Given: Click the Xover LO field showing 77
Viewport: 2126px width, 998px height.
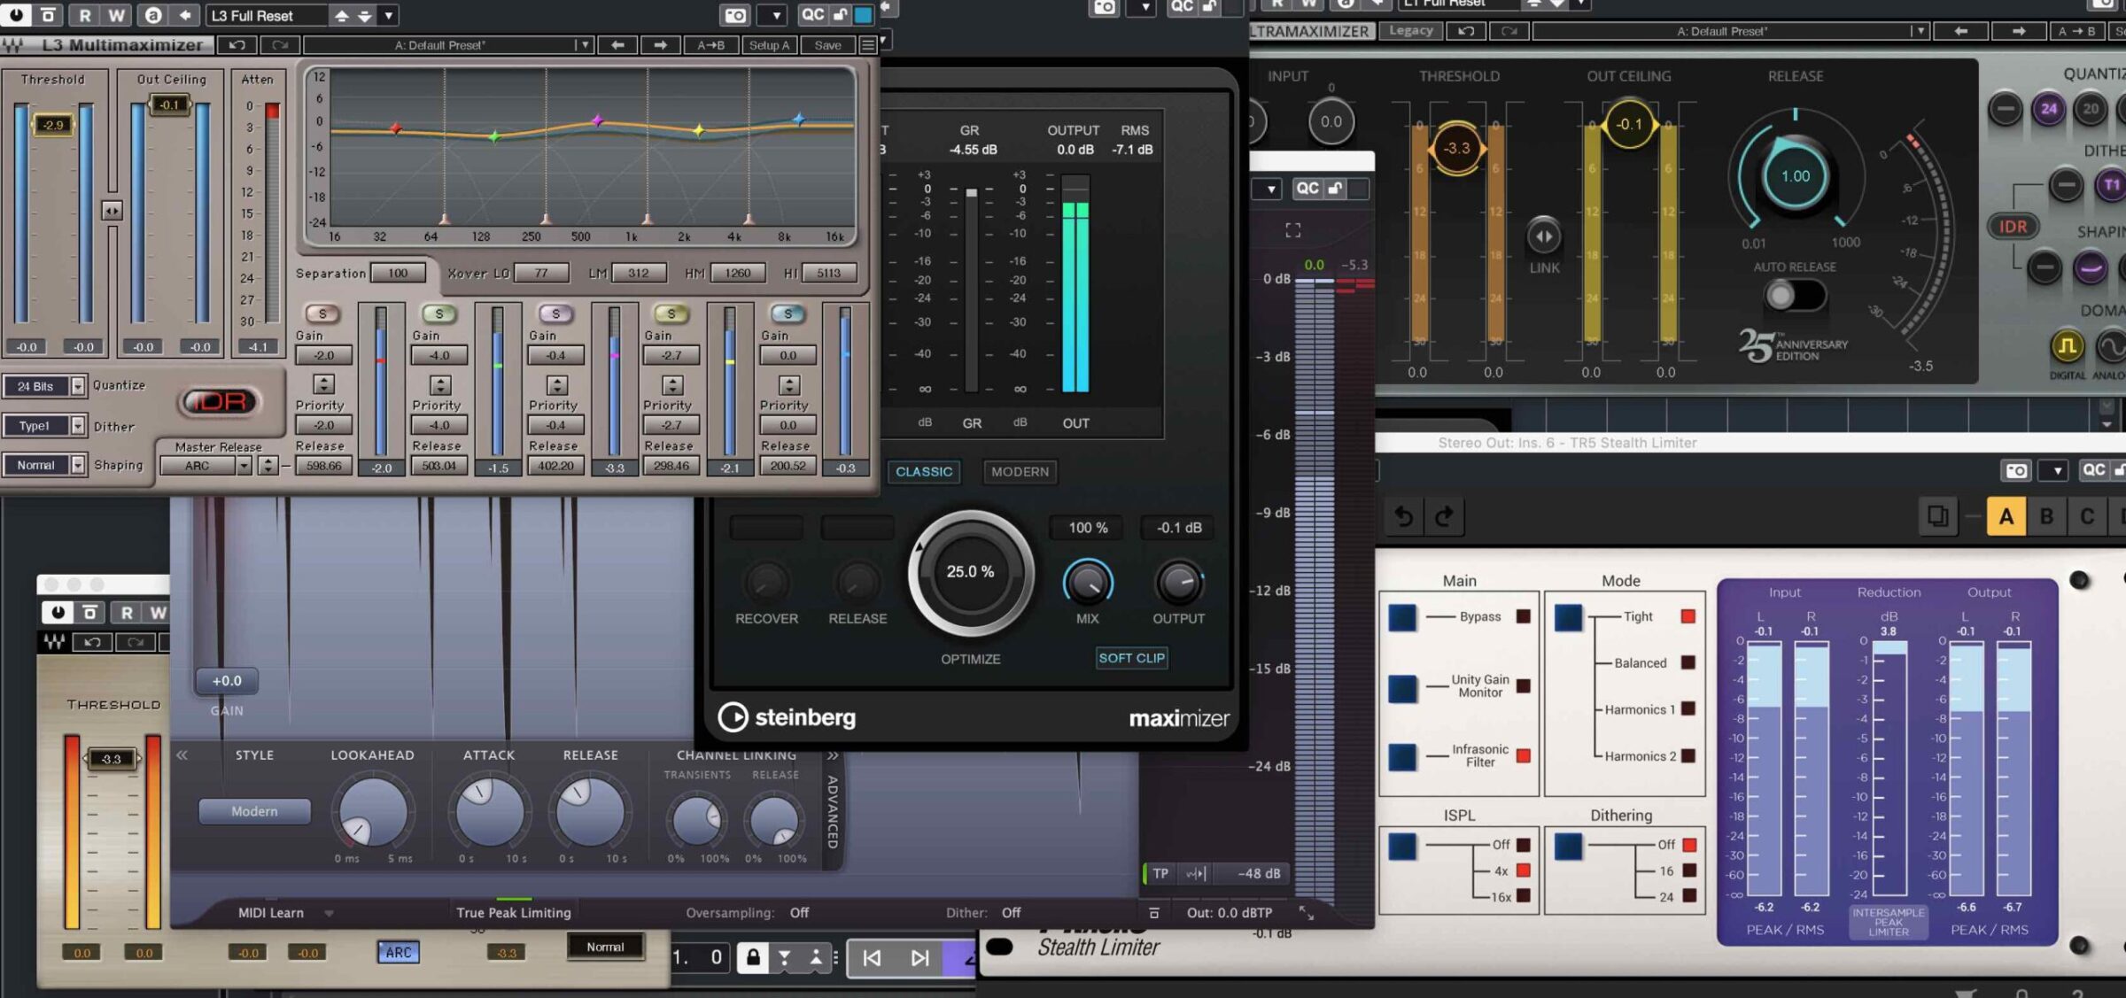Looking at the screenshot, I should pos(541,273).
